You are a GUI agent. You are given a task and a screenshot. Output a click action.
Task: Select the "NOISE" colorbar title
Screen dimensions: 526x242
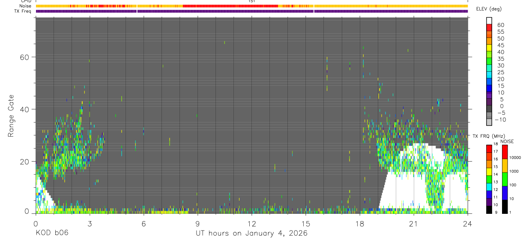507,141
